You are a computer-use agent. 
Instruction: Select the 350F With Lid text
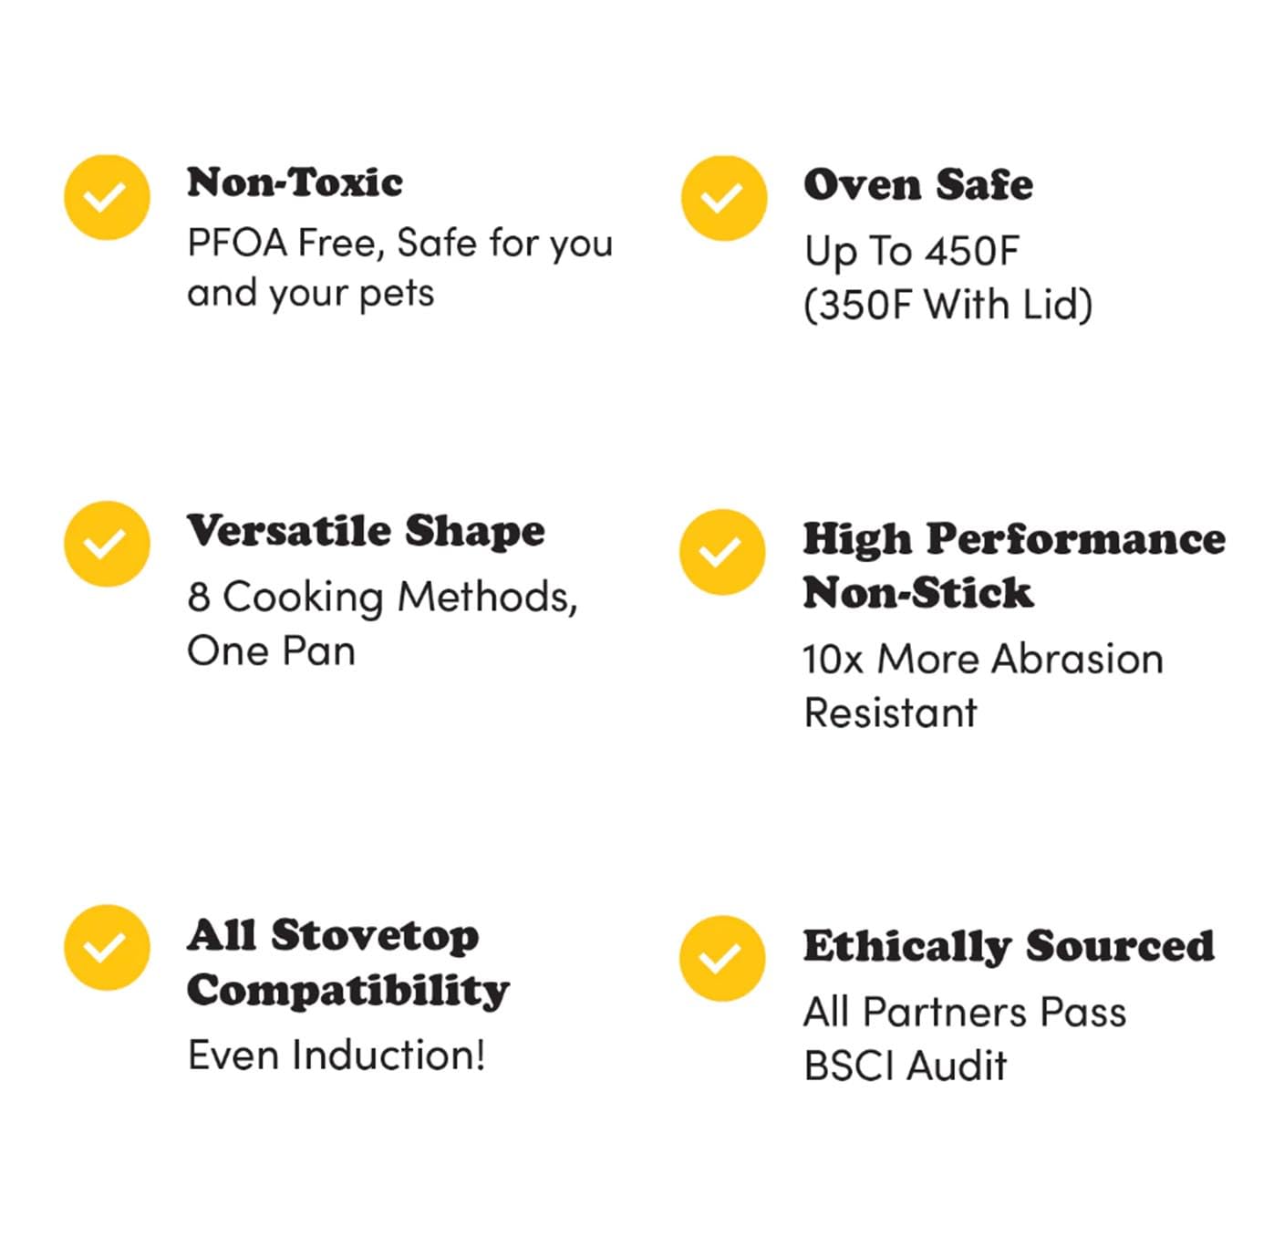[947, 305]
